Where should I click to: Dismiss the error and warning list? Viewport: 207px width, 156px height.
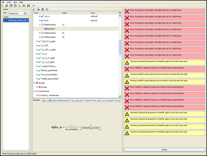[x=165, y=150]
